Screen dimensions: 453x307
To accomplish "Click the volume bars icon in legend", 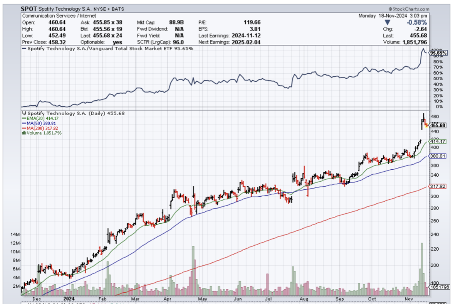I will 24,133.
